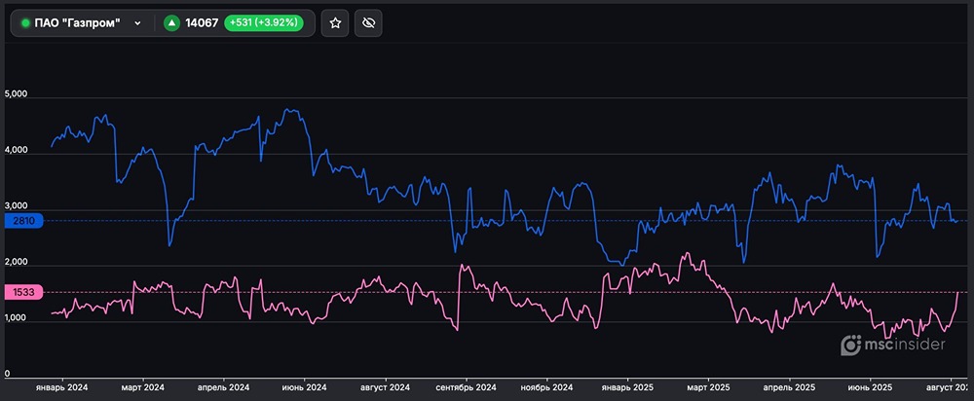Add chart to favorites with star icon
The width and height of the screenshot is (974, 401).
pyautogui.click(x=335, y=22)
